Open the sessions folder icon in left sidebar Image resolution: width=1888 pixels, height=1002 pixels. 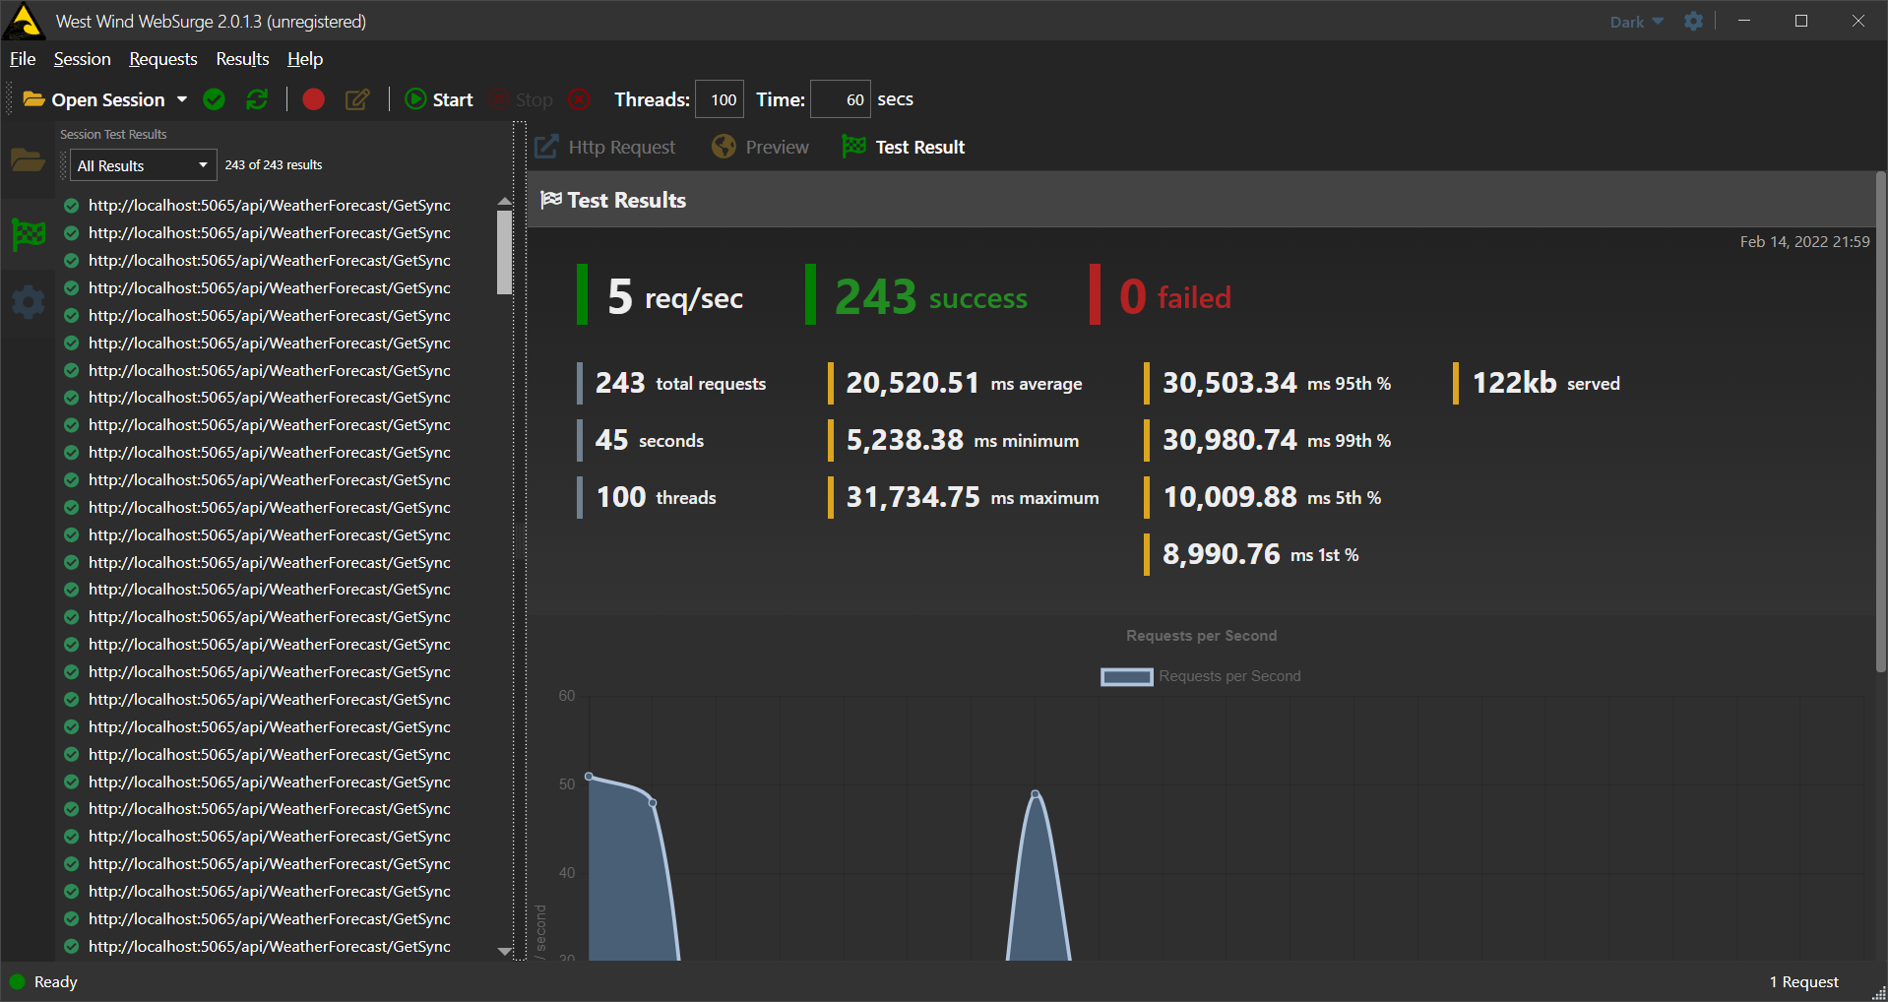[x=28, y=159]
